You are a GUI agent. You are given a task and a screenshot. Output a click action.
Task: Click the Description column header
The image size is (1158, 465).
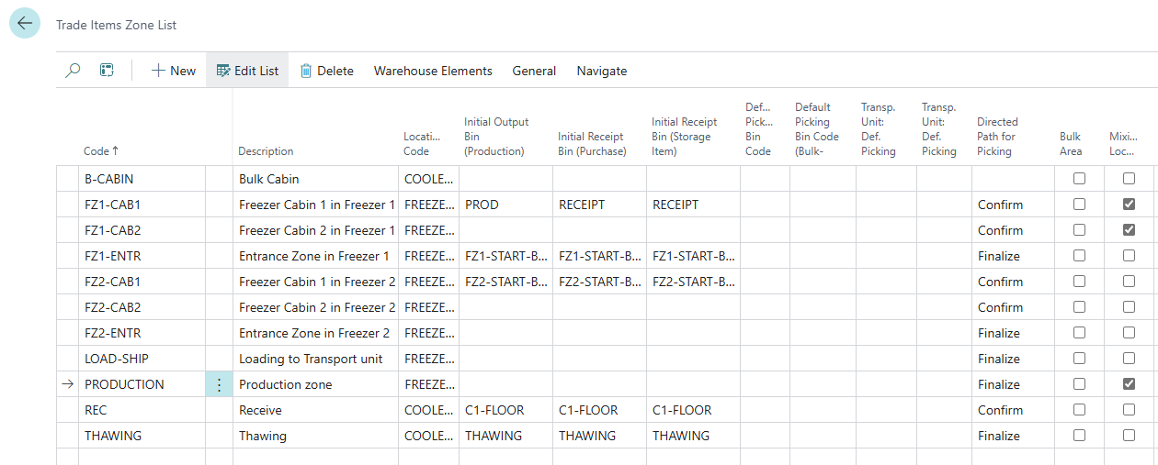[x=267, y=151]
